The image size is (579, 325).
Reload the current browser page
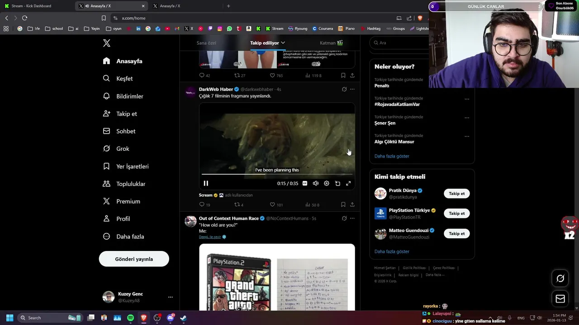[24, 18]
